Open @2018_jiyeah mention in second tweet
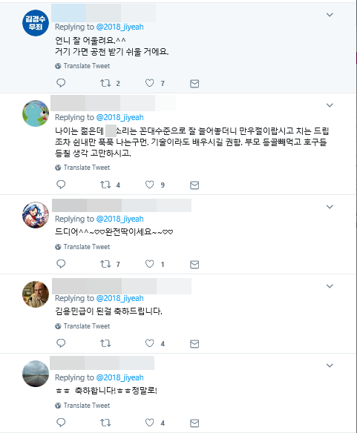 119,117
